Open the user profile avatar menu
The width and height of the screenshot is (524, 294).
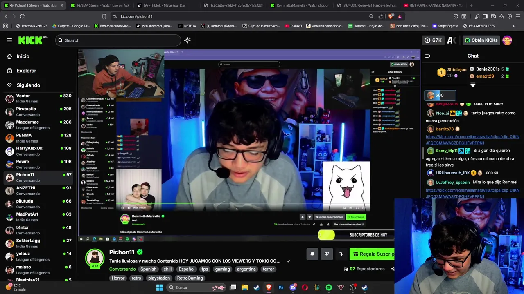point(507,40)
